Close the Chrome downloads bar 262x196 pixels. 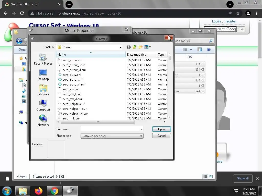click(x=257, y=178)
